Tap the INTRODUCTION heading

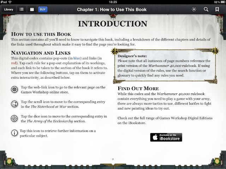(113, 24)
